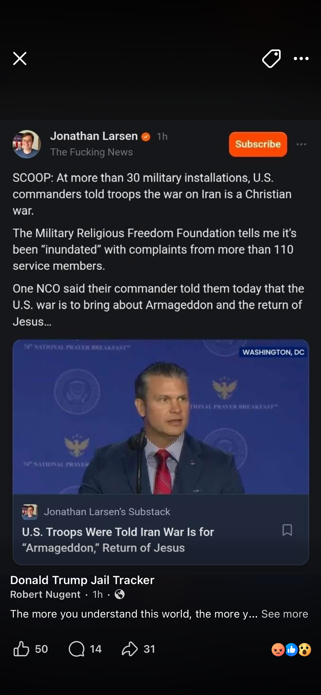Image resolution: width=321 pixels, height=695 pixels.
Task: Open comments via the speech bubble icon
Action: pos(77,649)
